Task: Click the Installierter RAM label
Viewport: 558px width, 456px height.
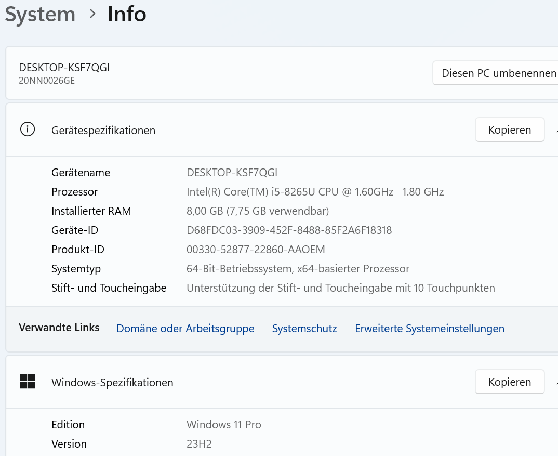Action: coord(91,211)
